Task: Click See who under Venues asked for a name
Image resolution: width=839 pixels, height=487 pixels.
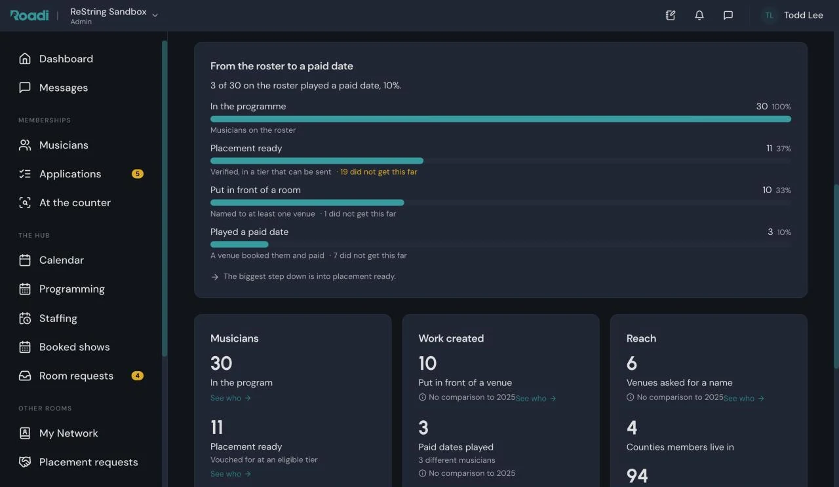Action: [x=744, y=398]
